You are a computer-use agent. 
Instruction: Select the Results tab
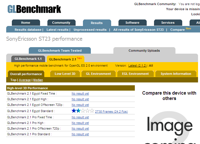(97, 23)
